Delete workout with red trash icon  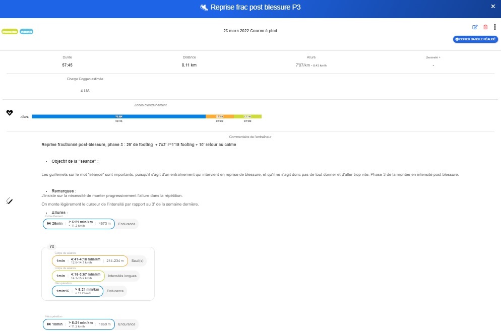[x=485, y=27]
